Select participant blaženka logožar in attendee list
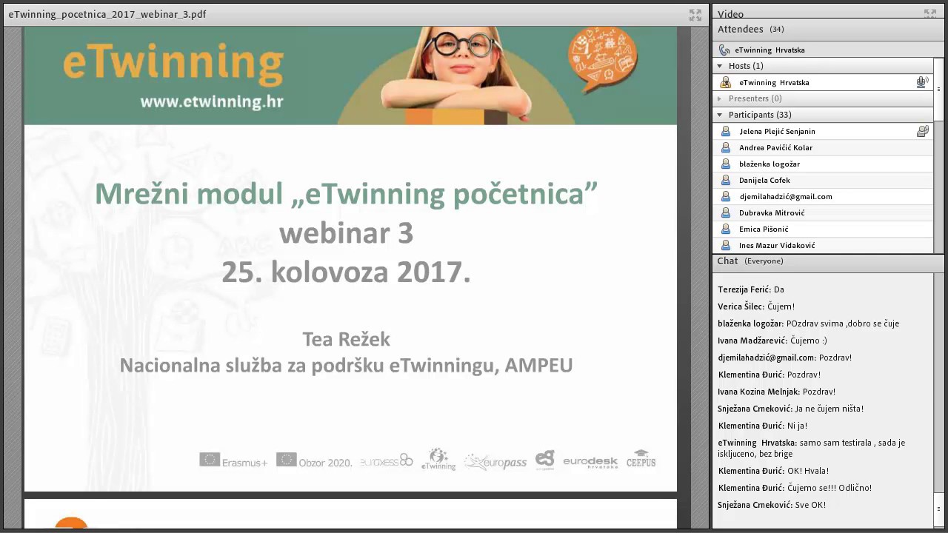 pos(823,164)
